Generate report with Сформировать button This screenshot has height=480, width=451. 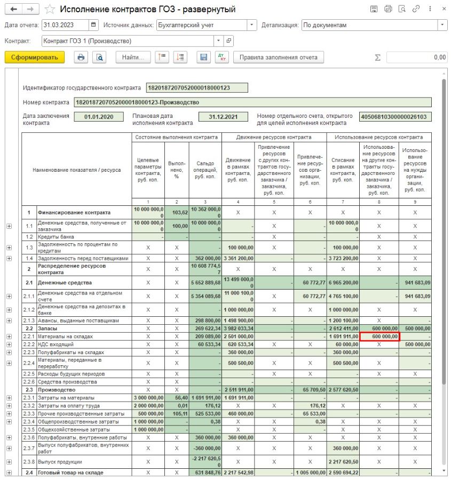[35, 57]
